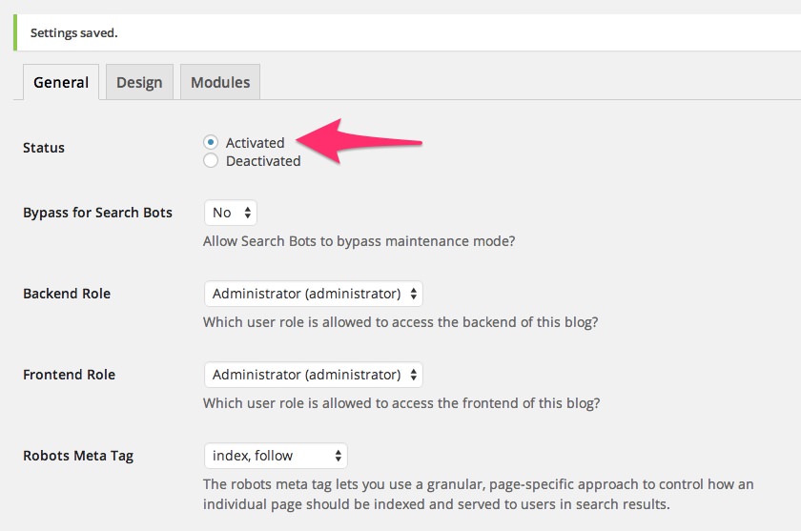Click 'Allow Search Bots to bypass maintenance mode?' text
Image resolution: width=801 pixels, height=531 pixels.
coord(359,241)
